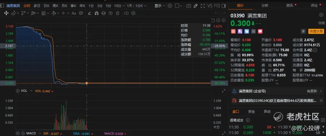The width and height of the screenshot is (326, 136).
Task: Expand the volume sub-chart panel
Action: coord(224,91)
